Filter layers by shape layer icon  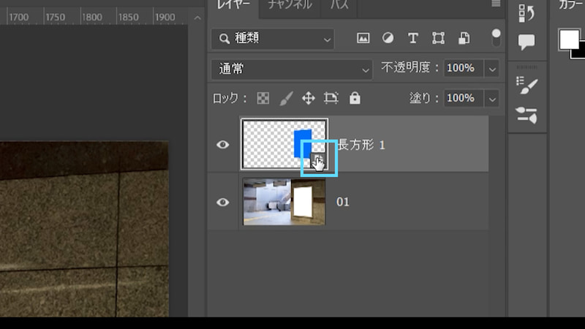(438, 38)
